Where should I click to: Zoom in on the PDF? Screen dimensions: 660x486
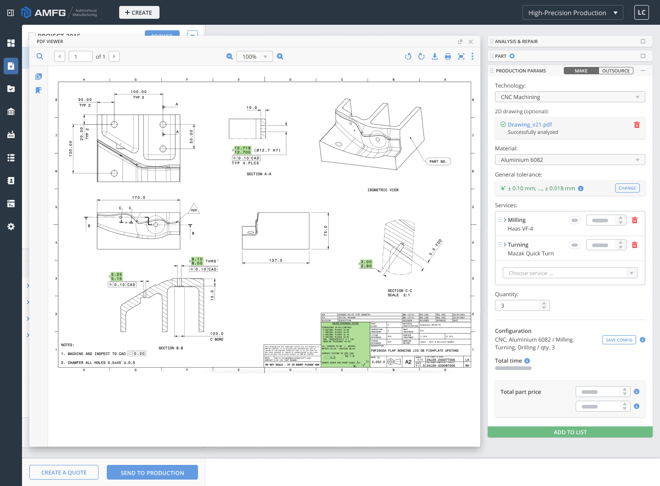280,56
